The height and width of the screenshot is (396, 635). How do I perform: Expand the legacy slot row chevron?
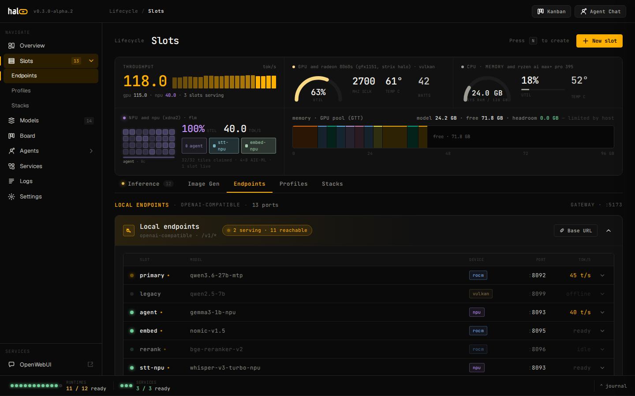pos(602,294)
